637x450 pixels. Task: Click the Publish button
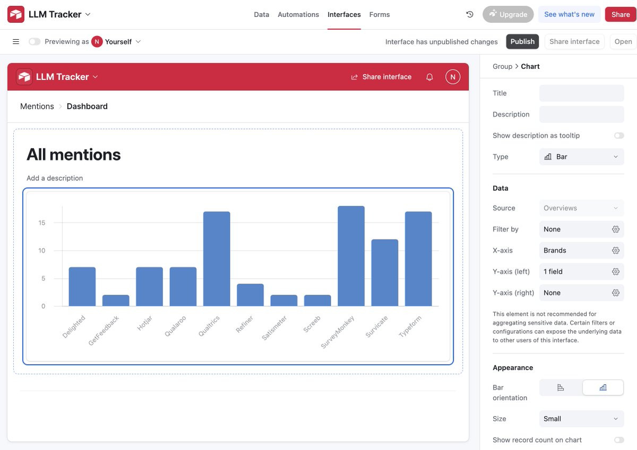tap(522, 41)
